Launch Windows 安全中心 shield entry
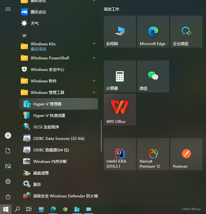Screen dimensions: 206x214 coord(59,69)
